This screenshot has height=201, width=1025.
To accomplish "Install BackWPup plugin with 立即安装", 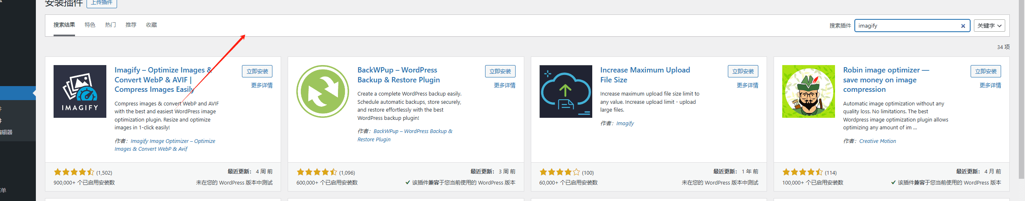I will [x=500, y=71].
